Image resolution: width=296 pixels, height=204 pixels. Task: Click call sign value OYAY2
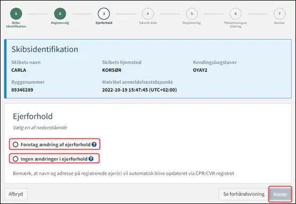click(x=200, y=70)
